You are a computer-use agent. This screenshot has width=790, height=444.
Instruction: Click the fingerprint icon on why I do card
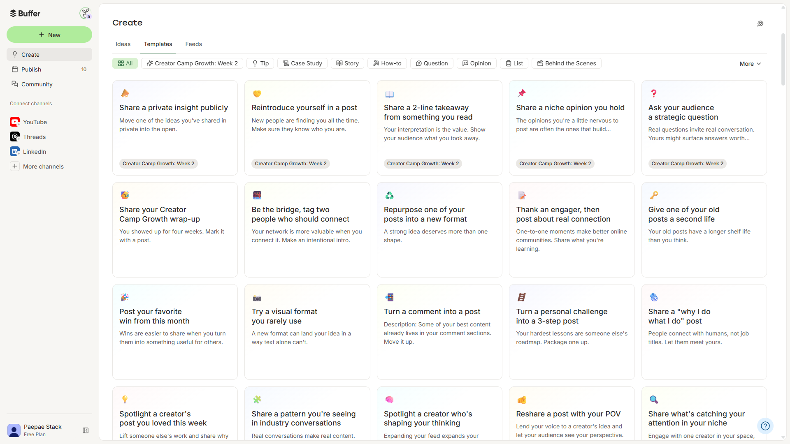click(653, 297)
